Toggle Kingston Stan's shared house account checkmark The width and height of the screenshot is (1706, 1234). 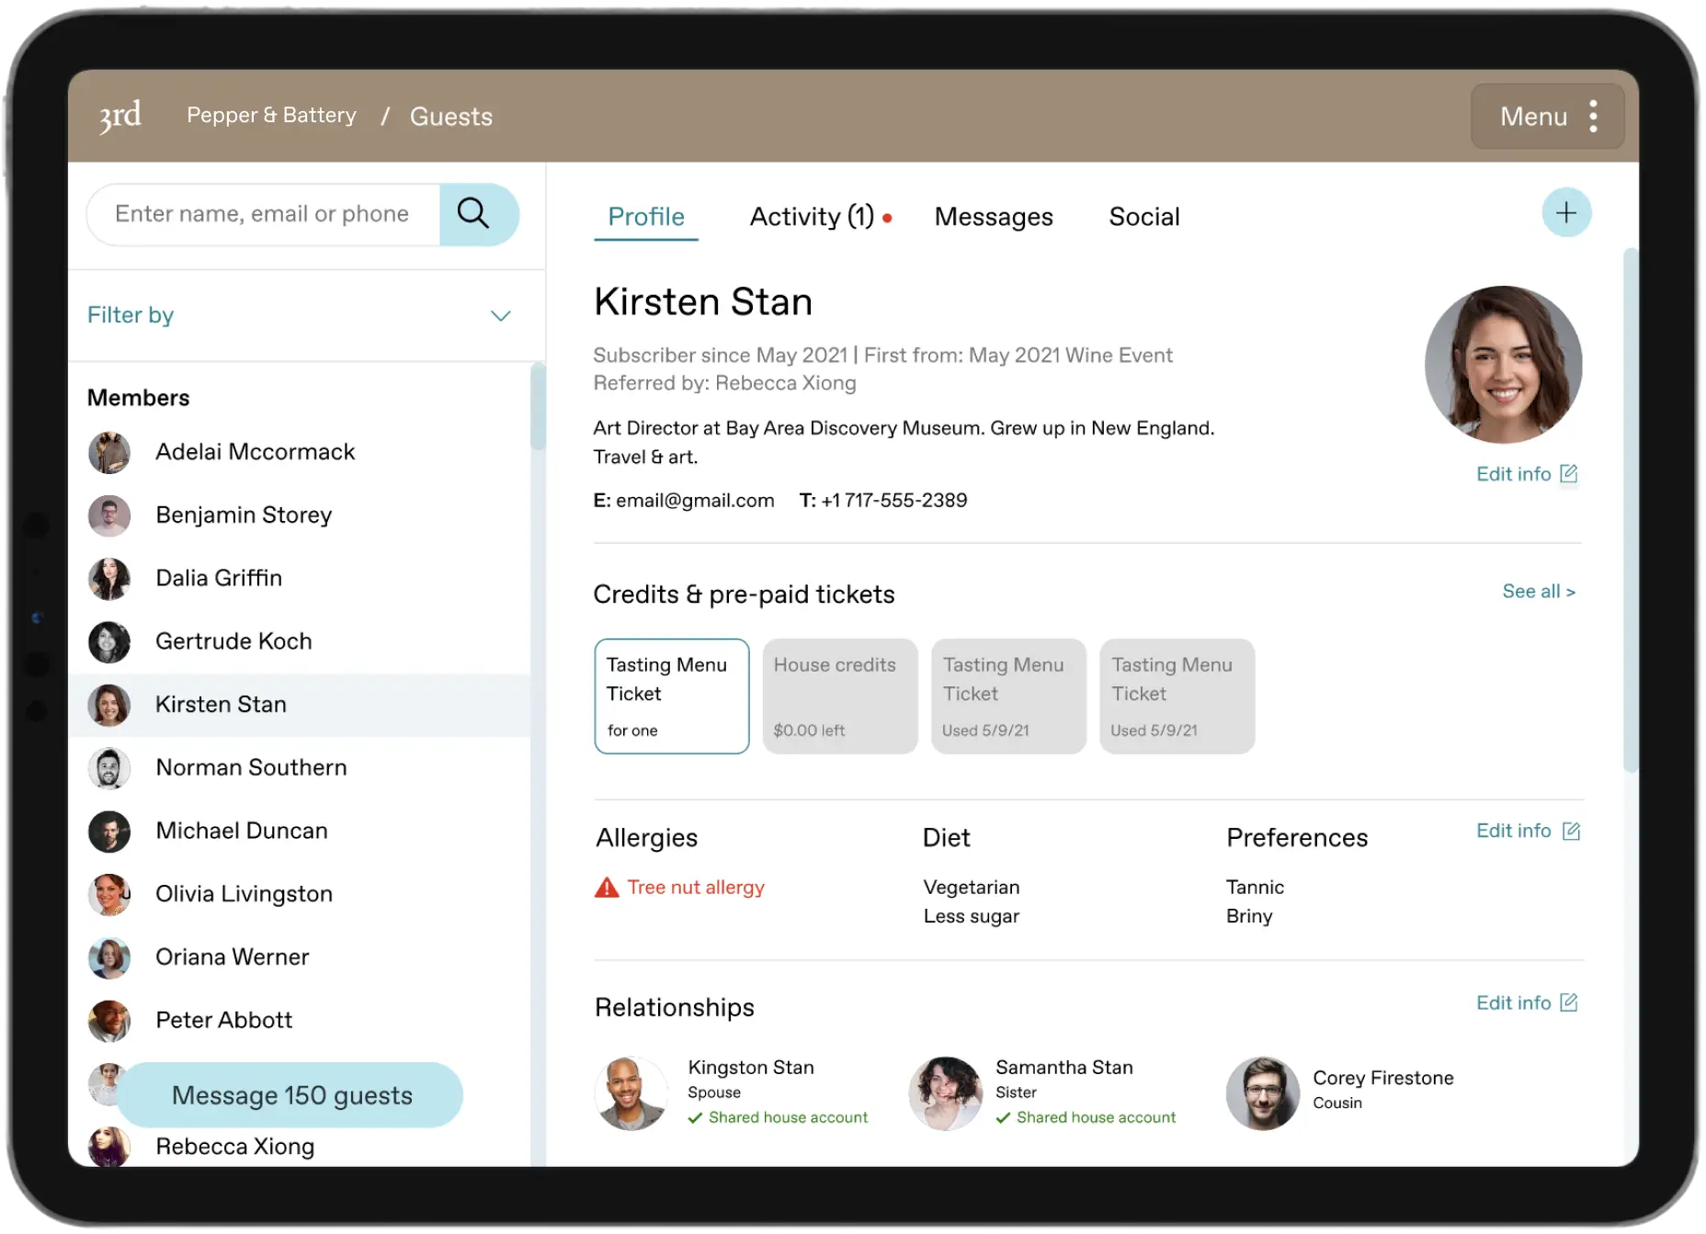click(x=695, y=1117)
